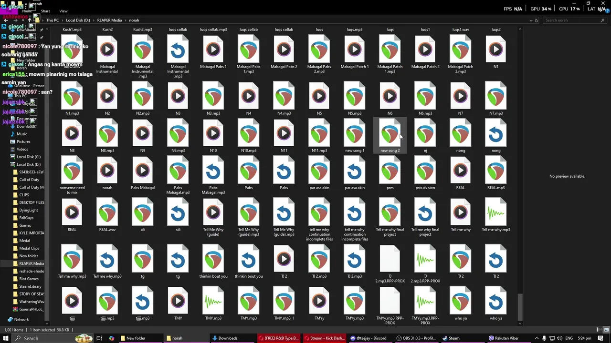
Task: Click the 'N9.mp3' REAPER project file
Action: tap(178, 136)
